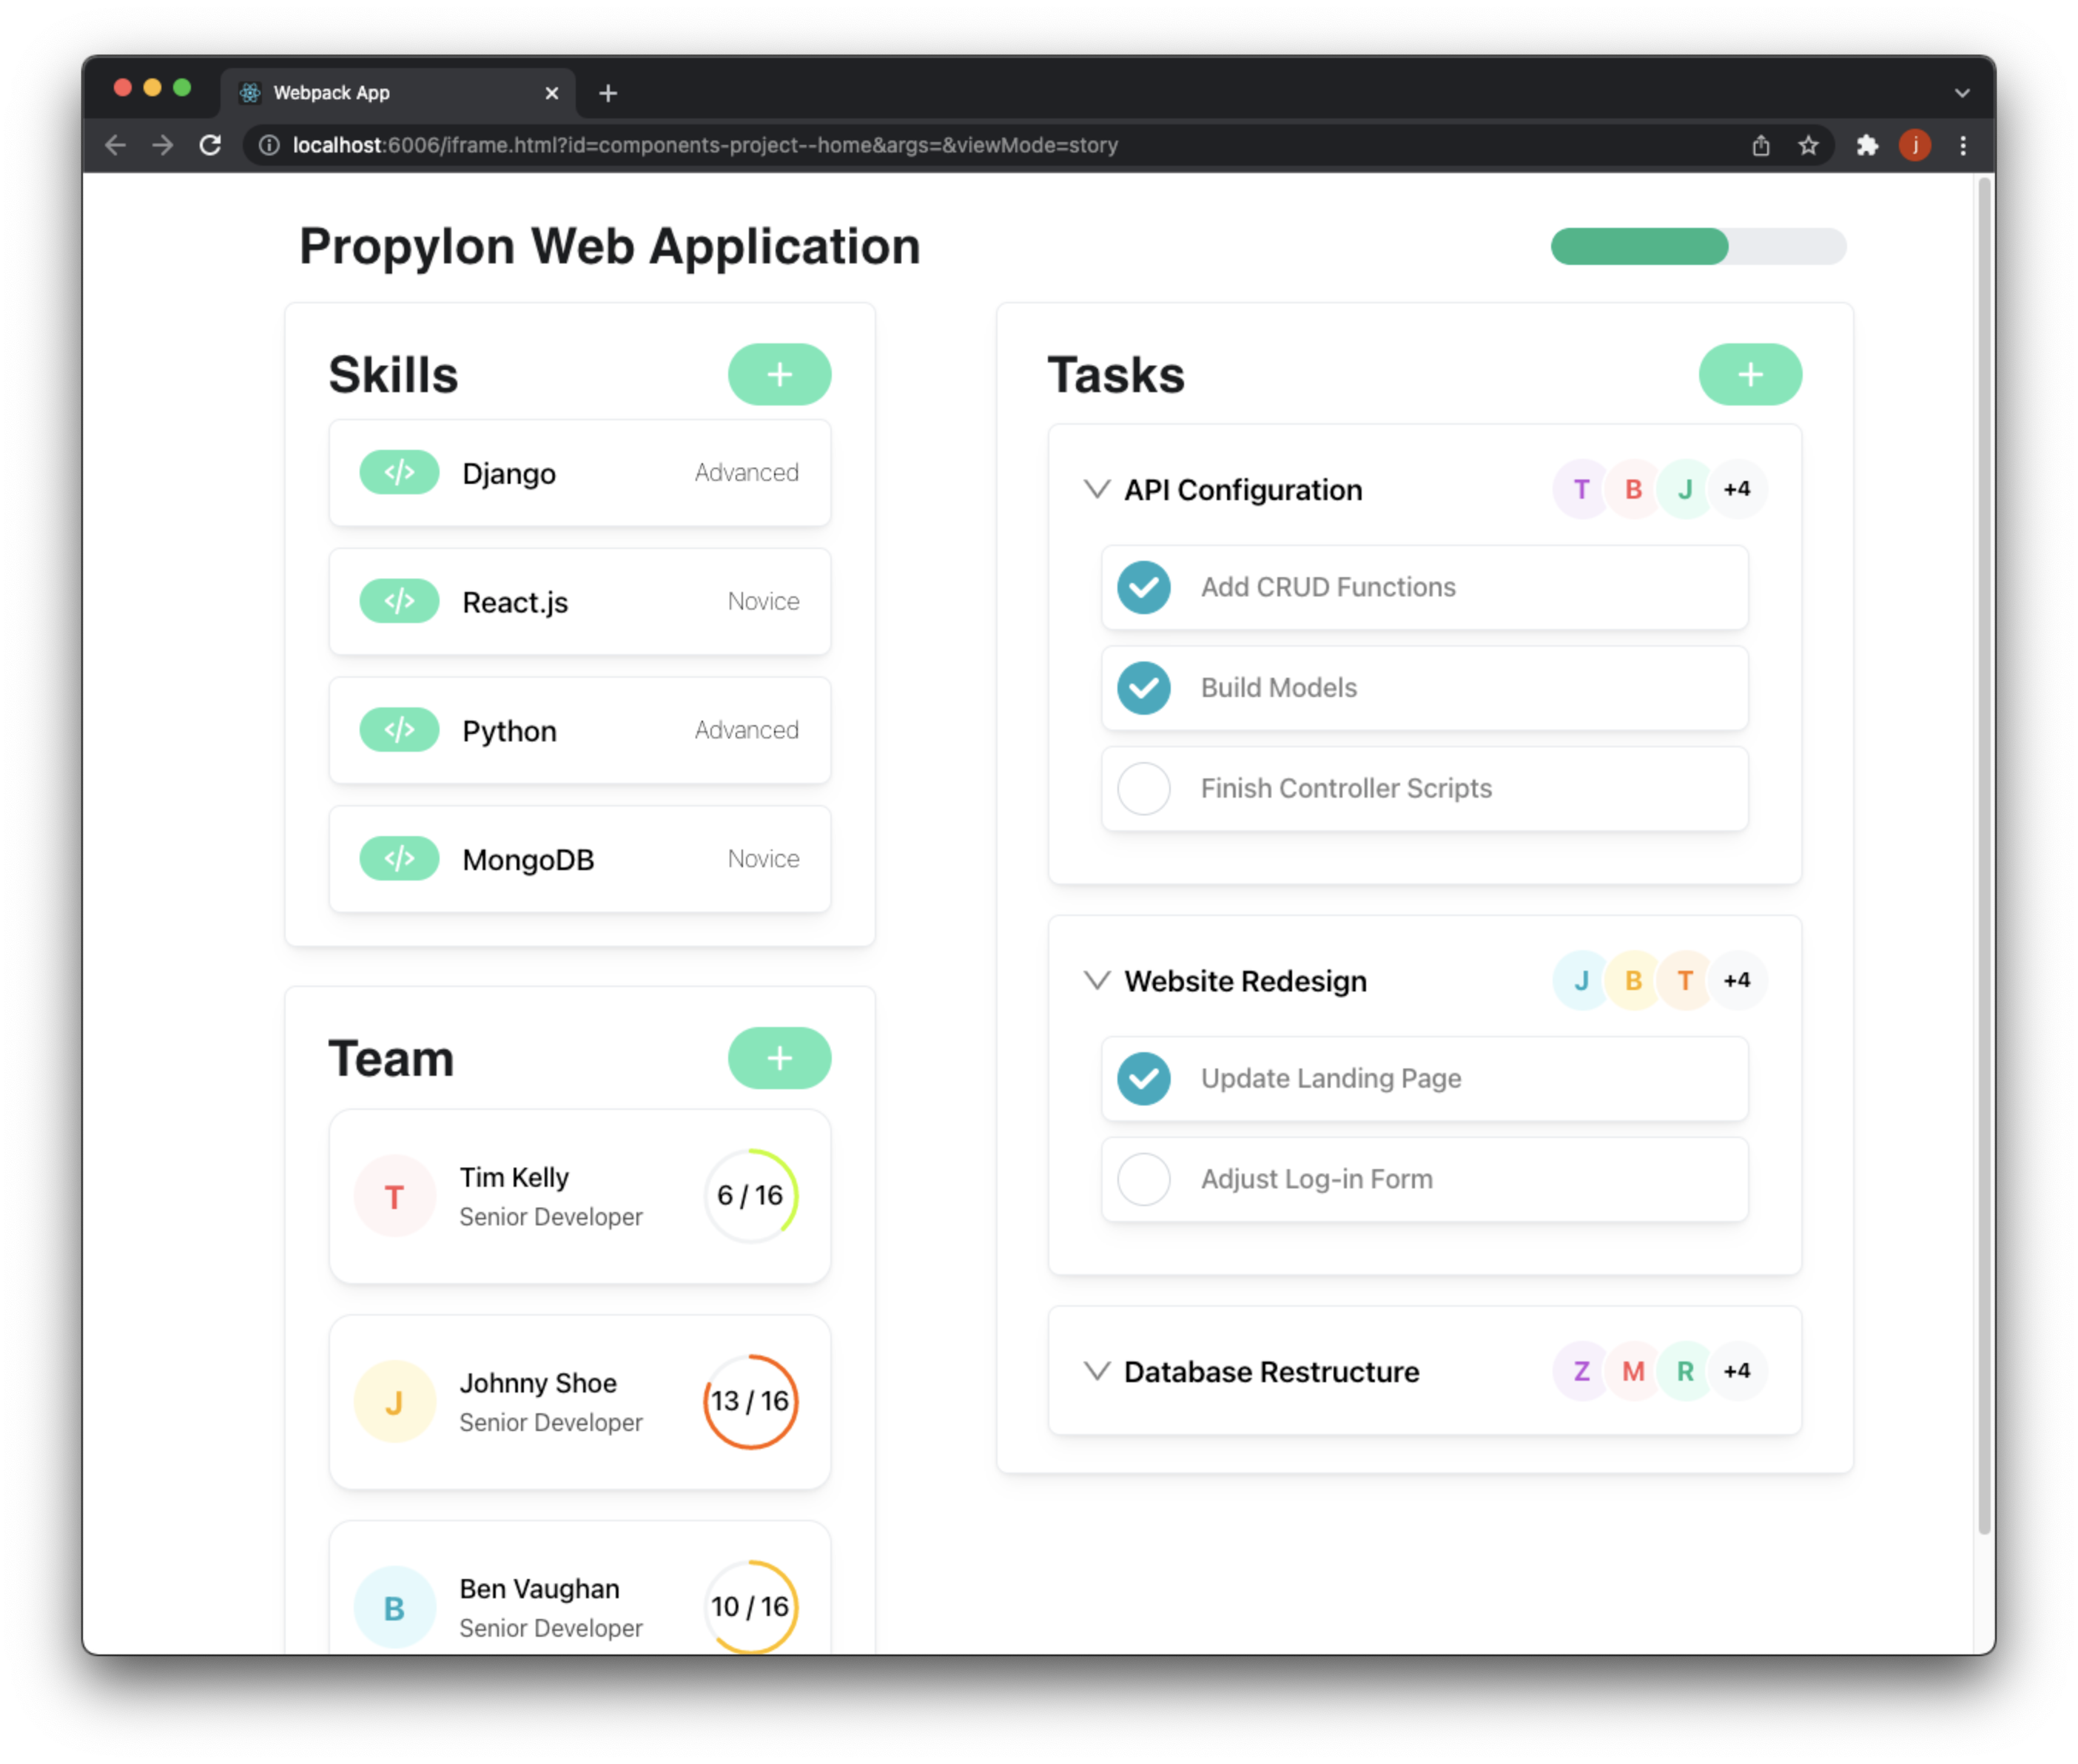
Task: Click the browser extensions puzzle icon
Action: (x=1867, y=145)
